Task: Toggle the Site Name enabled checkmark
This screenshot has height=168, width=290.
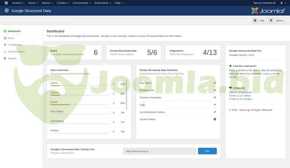Action: 215,83
